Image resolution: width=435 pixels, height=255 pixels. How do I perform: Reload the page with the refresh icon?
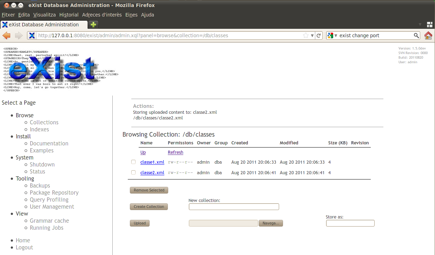pyautogui.click(x=319, y=35)
